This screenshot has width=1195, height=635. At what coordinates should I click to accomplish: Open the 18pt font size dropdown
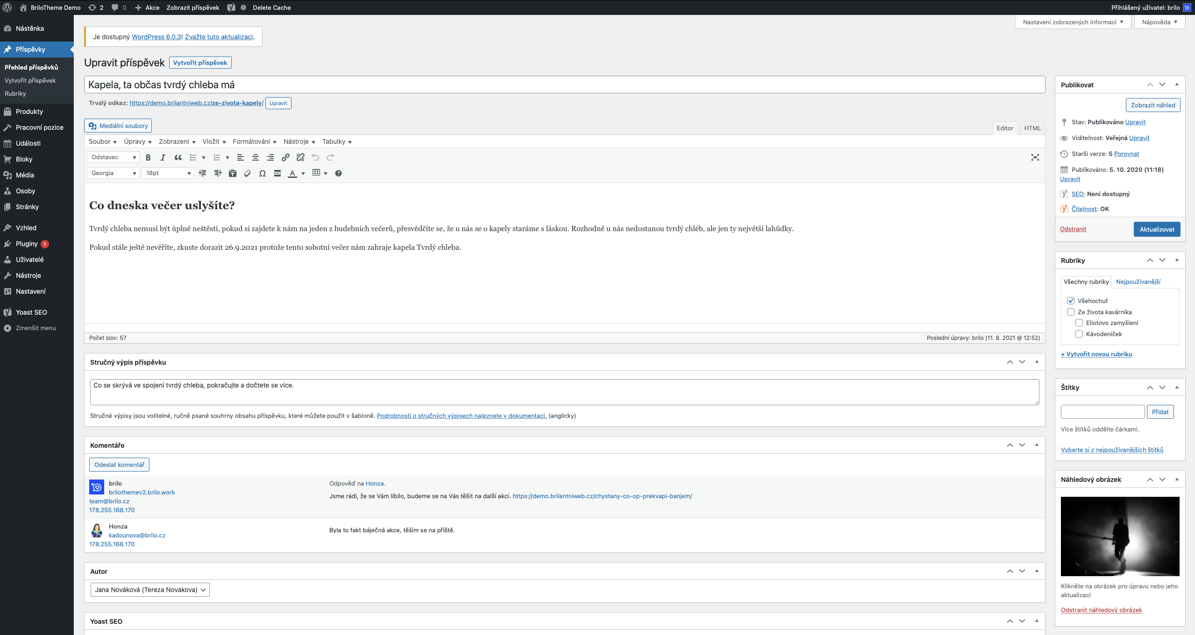(x=168, y=173)
